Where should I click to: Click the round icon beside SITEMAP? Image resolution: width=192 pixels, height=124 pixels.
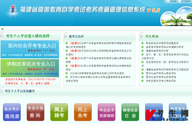[179, 1]
